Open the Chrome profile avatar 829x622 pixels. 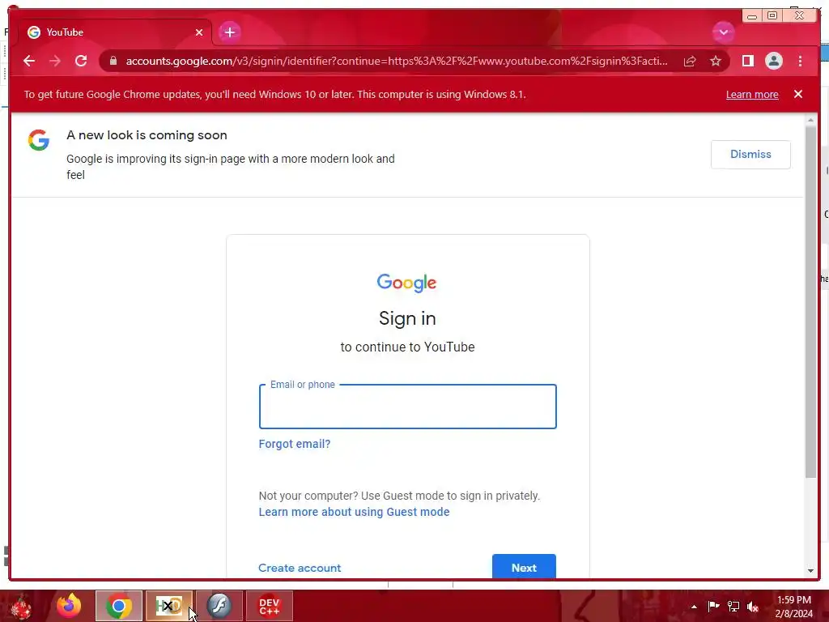[x=773, y=62]
